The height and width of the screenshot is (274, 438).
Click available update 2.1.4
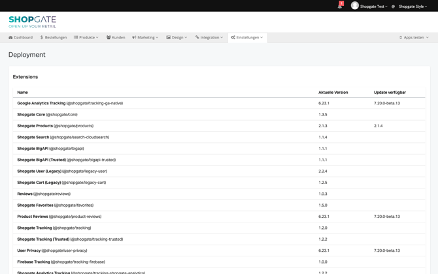(x=379, y=126)
